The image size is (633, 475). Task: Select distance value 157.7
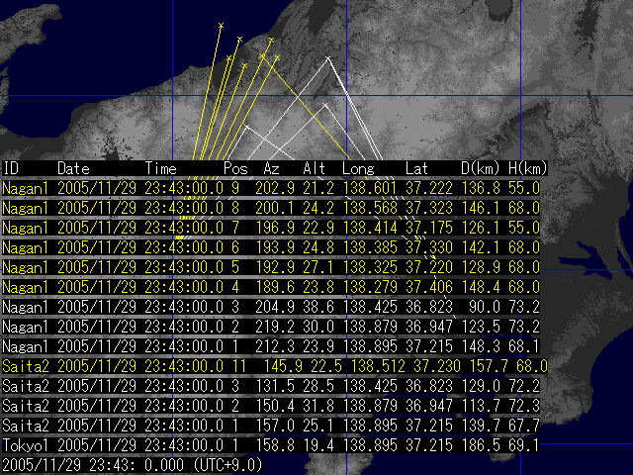coord(489,366)
